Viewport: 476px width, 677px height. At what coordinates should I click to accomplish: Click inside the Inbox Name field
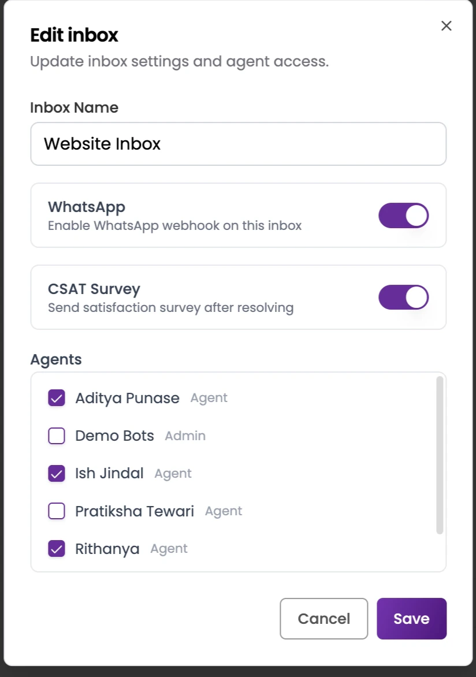point(239,144)
